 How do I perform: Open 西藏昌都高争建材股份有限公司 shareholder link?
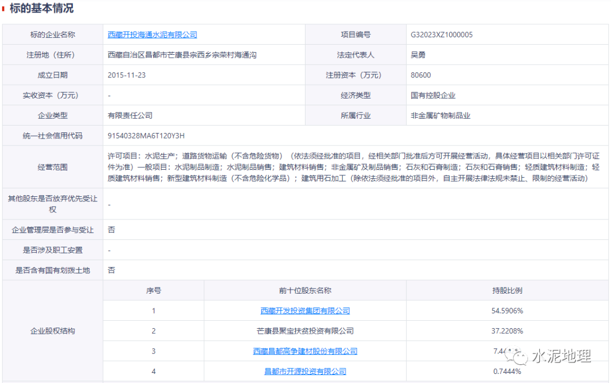pos(305,351)
